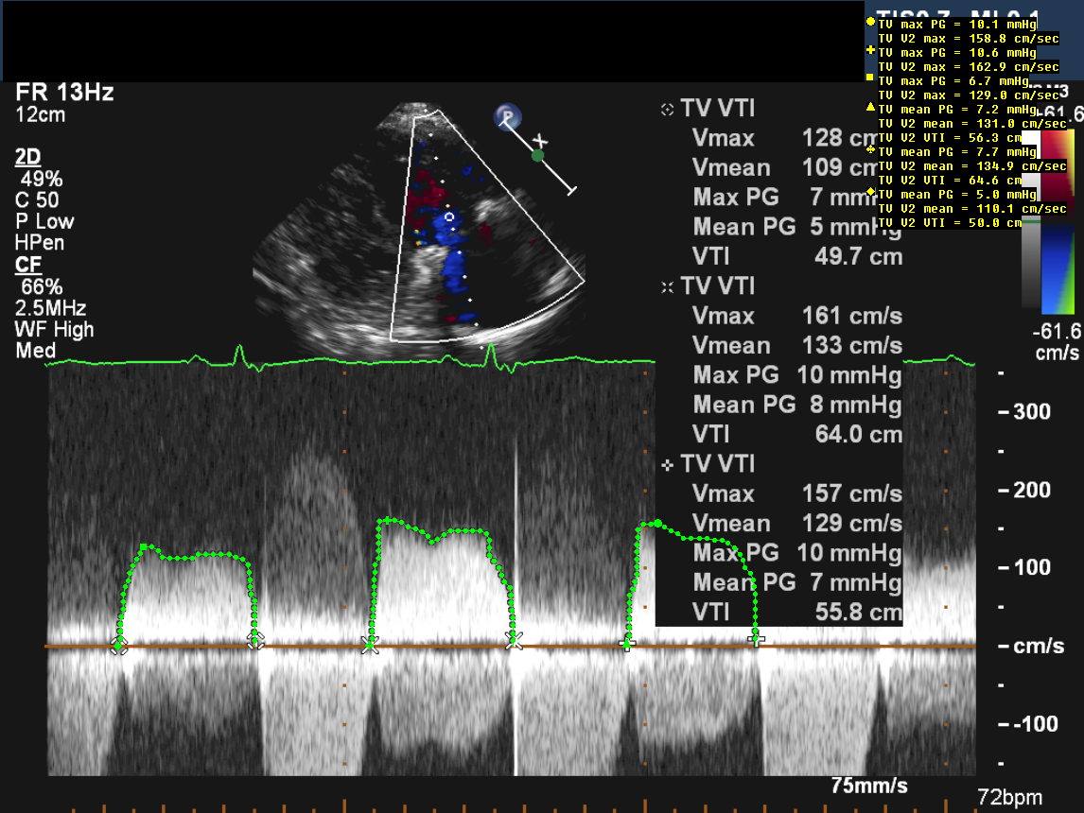Image resolution: width=1084 pixels, height=813 pixels.
Task: Select the plus caliper at the third trace end
Action: [755, 640]
